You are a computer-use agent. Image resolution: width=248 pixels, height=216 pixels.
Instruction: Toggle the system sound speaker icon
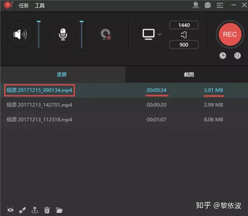coord(20,34)
